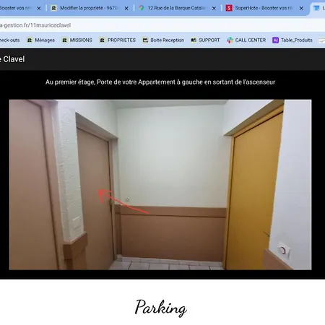Open the Table_Produits bookmark
325x325 pixels.
point(292,40)
